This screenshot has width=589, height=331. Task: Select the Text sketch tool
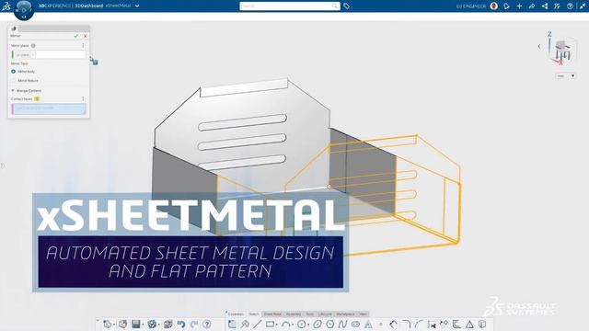click(368, 324)
